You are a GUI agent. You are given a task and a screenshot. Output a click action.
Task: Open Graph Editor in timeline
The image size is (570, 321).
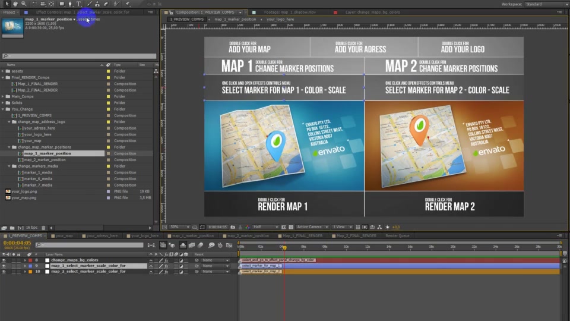229,246
